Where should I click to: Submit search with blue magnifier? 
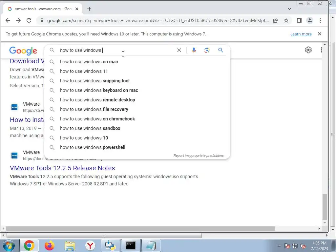[x=221, y=50]
